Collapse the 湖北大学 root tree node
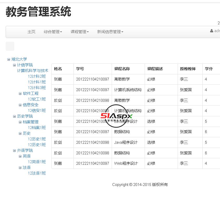Screen dimensions: 220x202 click(x=9, y=59)
